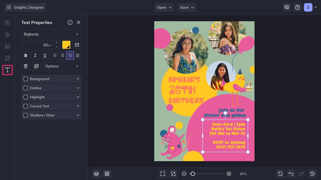The height and width of the screenshot is (180, 321).
Task: Justify the text
Action: 78,56
